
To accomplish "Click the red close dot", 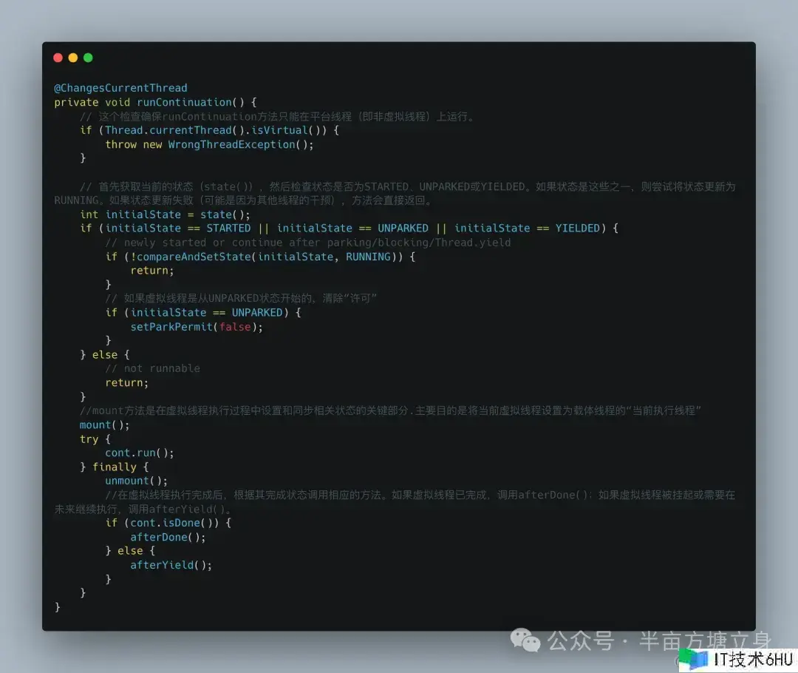I will 58,58.
